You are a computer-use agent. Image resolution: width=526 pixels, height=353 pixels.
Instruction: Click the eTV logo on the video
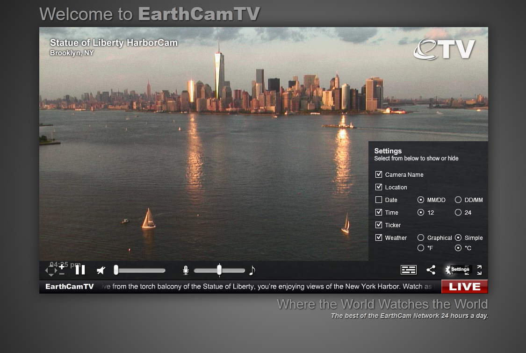point(444,49)
